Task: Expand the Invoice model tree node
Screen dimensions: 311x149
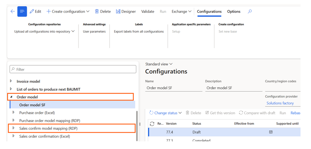Action: click(x=11, y=81)
